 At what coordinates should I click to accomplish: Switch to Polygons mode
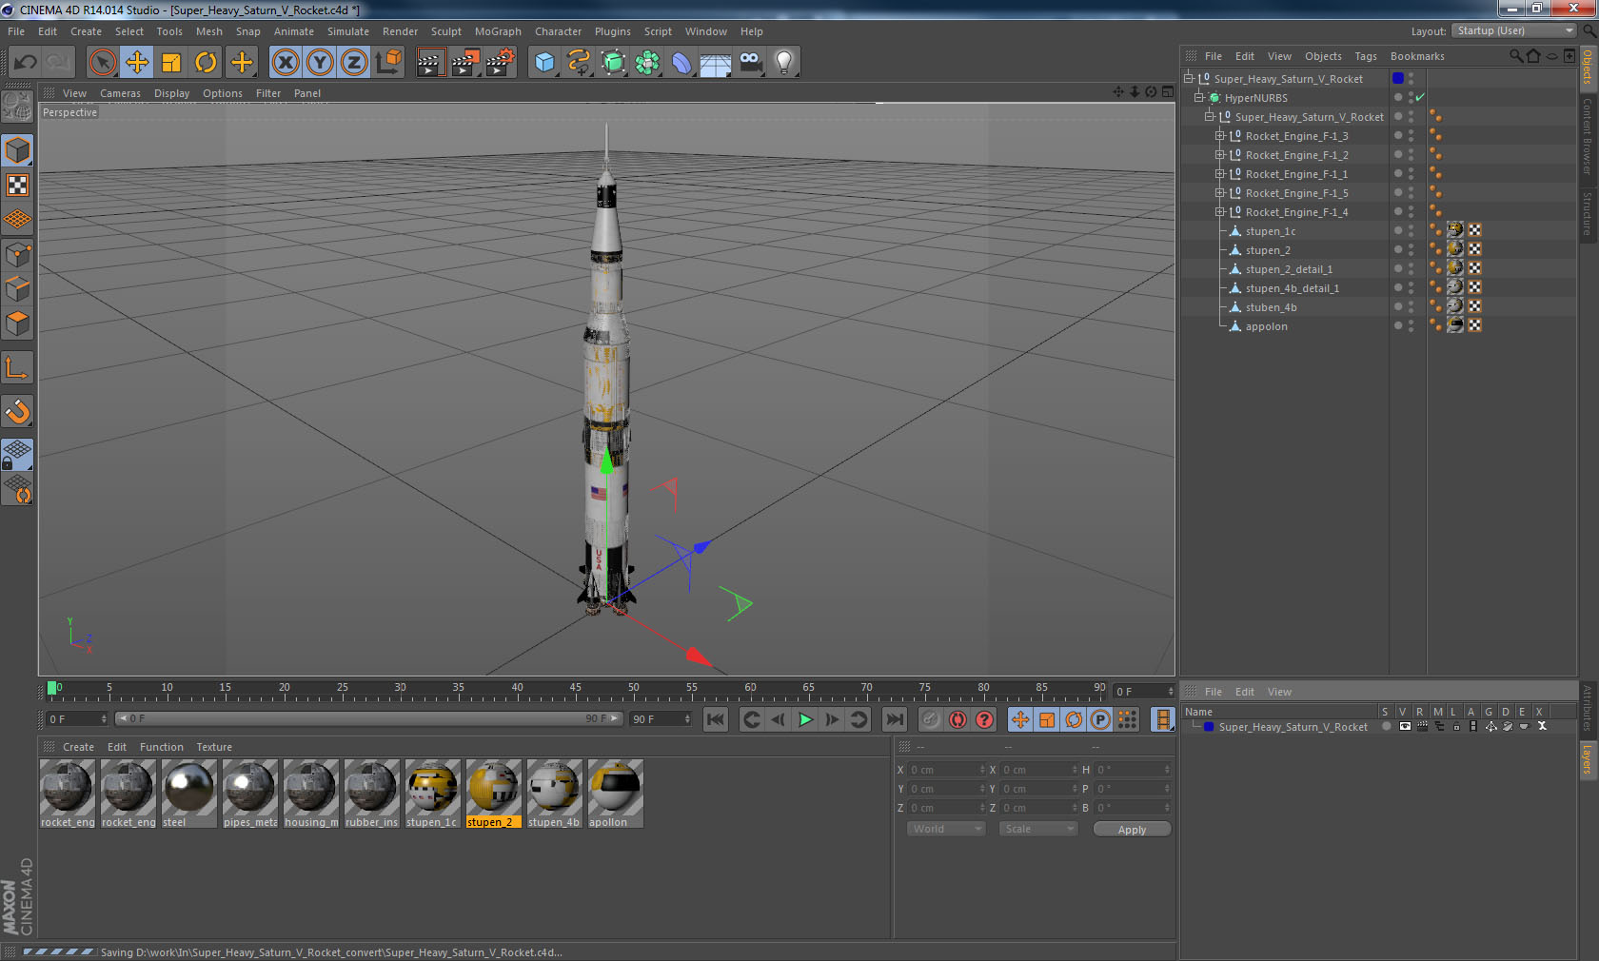point(17,324)
